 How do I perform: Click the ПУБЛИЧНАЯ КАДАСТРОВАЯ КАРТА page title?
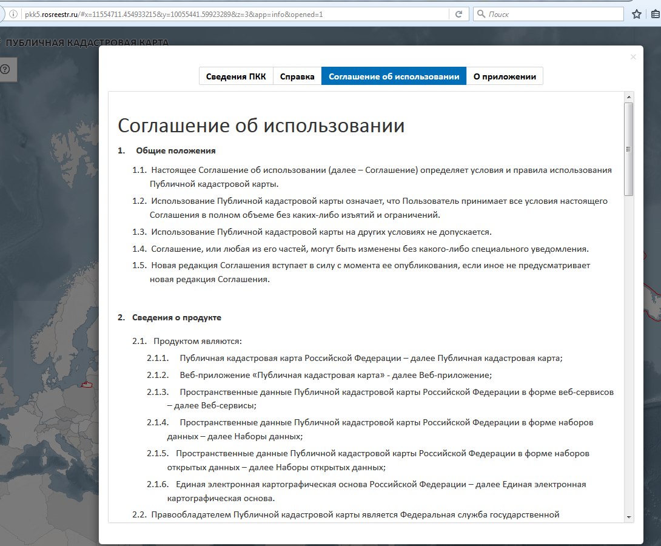coord(87,42)
